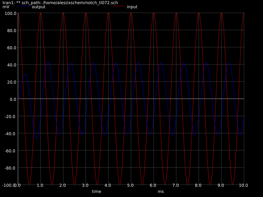The width and height of the screenshot is (263, 197).
Task: Click the -20.0 y-axis label
Action: point(10,116)
